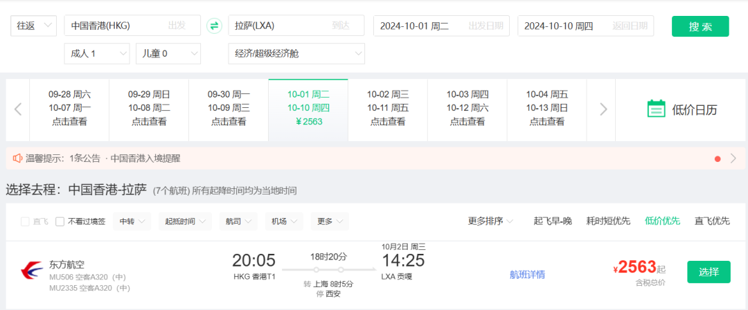Click the green 搜索 search button
This screenshot has width=748, height=310.
click(700, 26)
